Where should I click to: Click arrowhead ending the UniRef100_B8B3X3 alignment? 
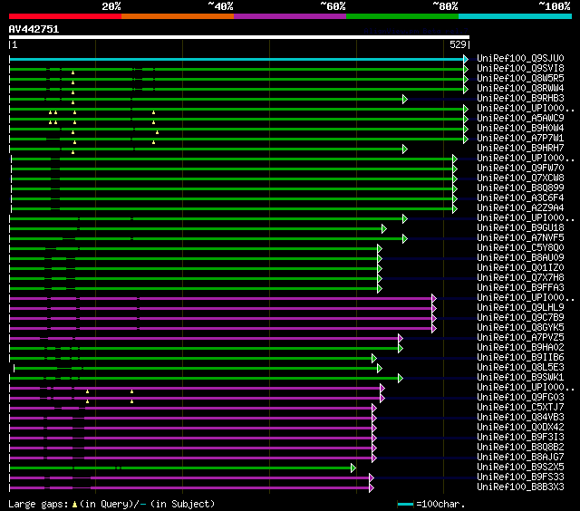(372, 488)
